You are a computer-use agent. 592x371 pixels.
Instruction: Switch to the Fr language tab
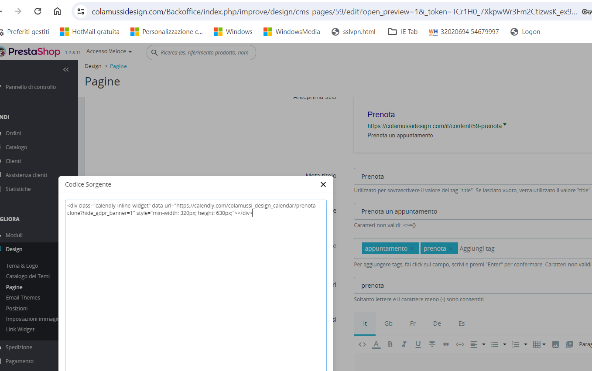point(413,323)
